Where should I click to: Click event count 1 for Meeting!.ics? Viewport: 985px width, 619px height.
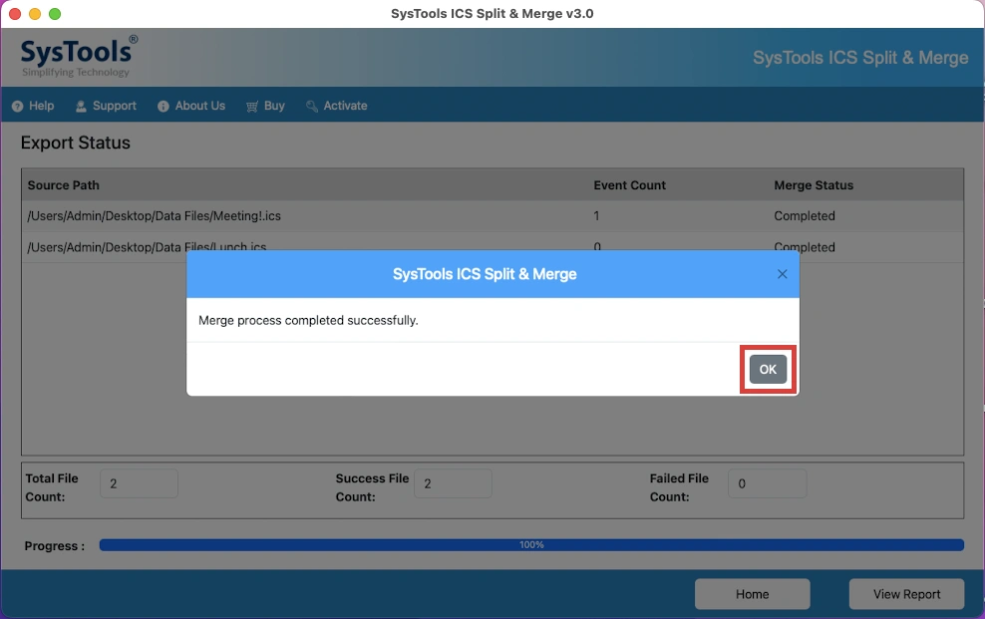tap(596, 216)
